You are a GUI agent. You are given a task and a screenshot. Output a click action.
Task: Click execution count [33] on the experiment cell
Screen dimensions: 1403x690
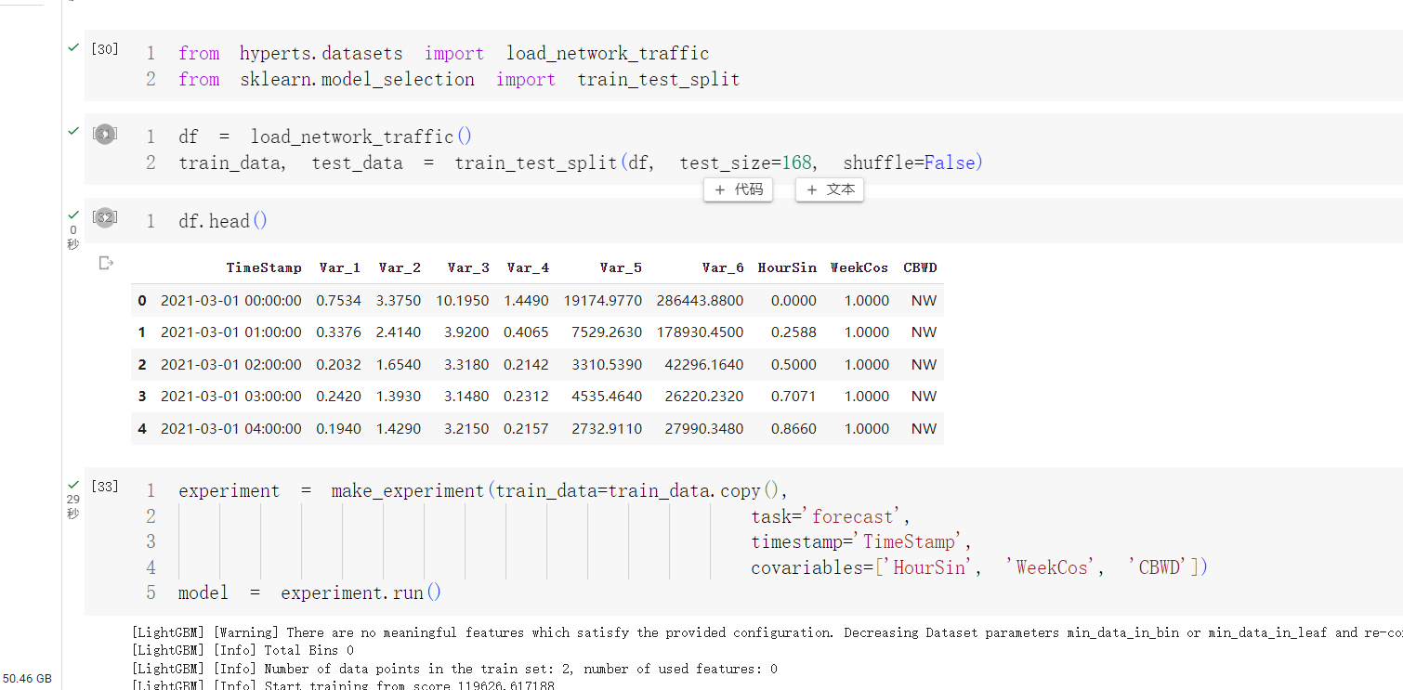(105, 486)
